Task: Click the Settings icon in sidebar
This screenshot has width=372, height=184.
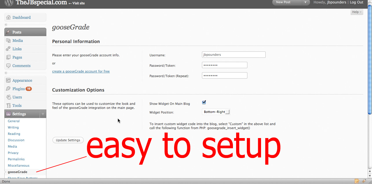Action: click(8, 114)
